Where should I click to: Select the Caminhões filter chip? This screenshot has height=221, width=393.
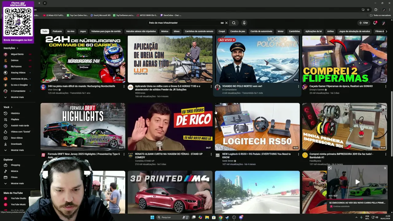[x=294, y=31]
